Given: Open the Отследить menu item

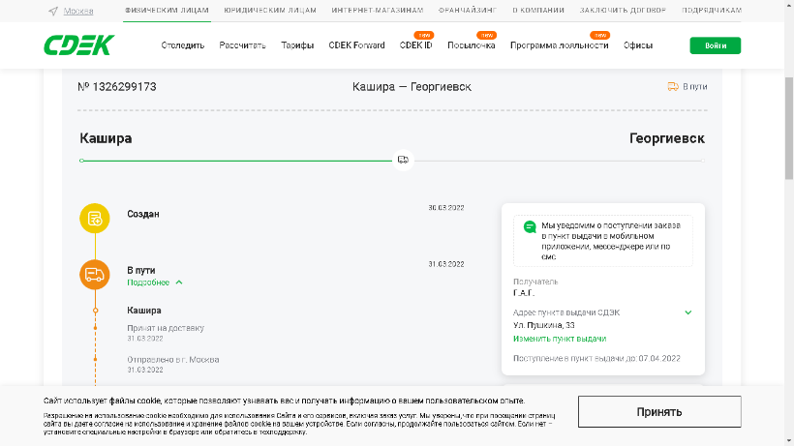Looking at the screenshot, I should click(x=183, y=45).
